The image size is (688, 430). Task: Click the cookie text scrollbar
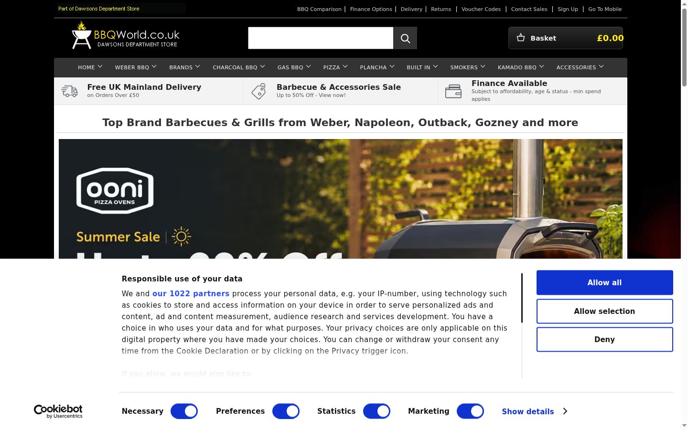pyautogui.click(x=522, y=298)
